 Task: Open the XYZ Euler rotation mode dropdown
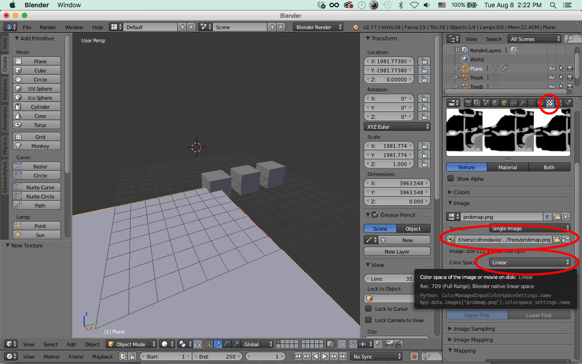(397, 127)
